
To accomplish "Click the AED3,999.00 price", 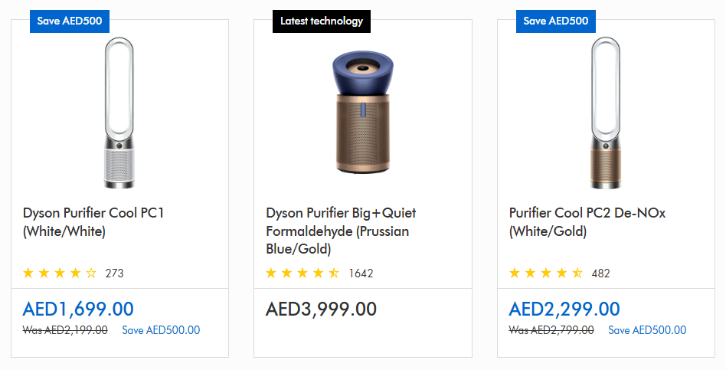I will pos(321,309).
